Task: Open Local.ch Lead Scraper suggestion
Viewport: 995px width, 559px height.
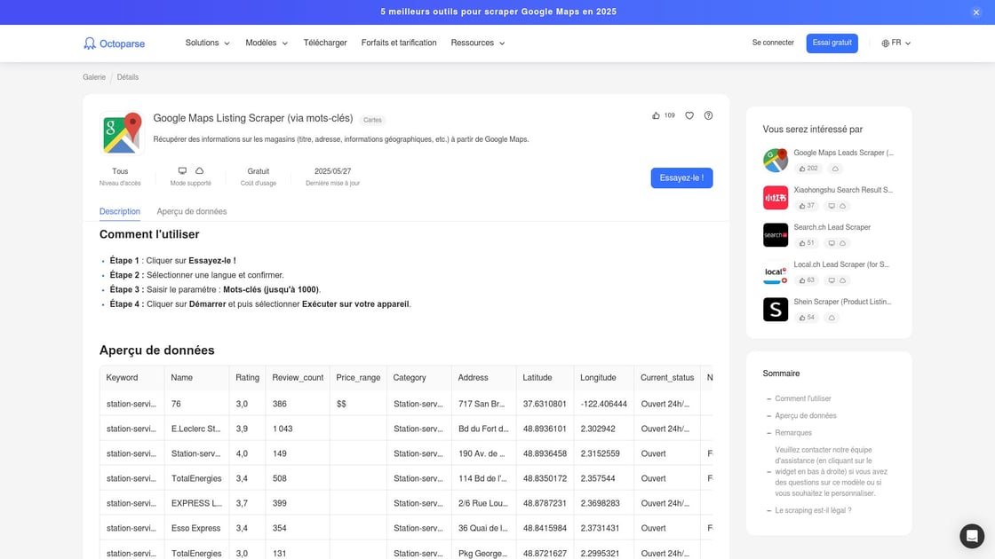Action: coord(841,265)
